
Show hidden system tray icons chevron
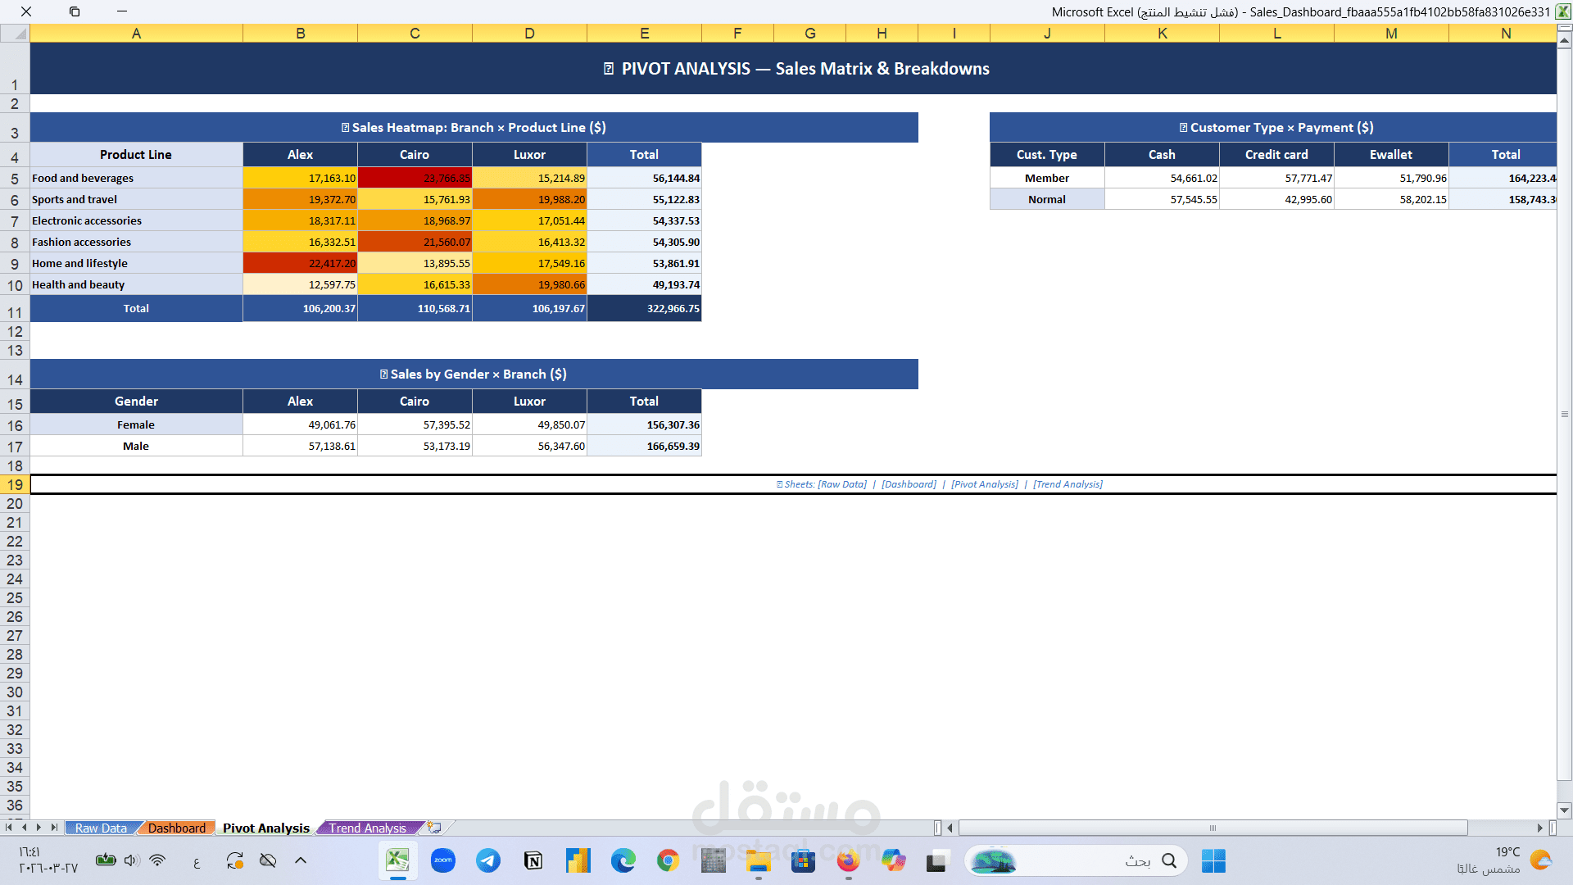(301, 860)
